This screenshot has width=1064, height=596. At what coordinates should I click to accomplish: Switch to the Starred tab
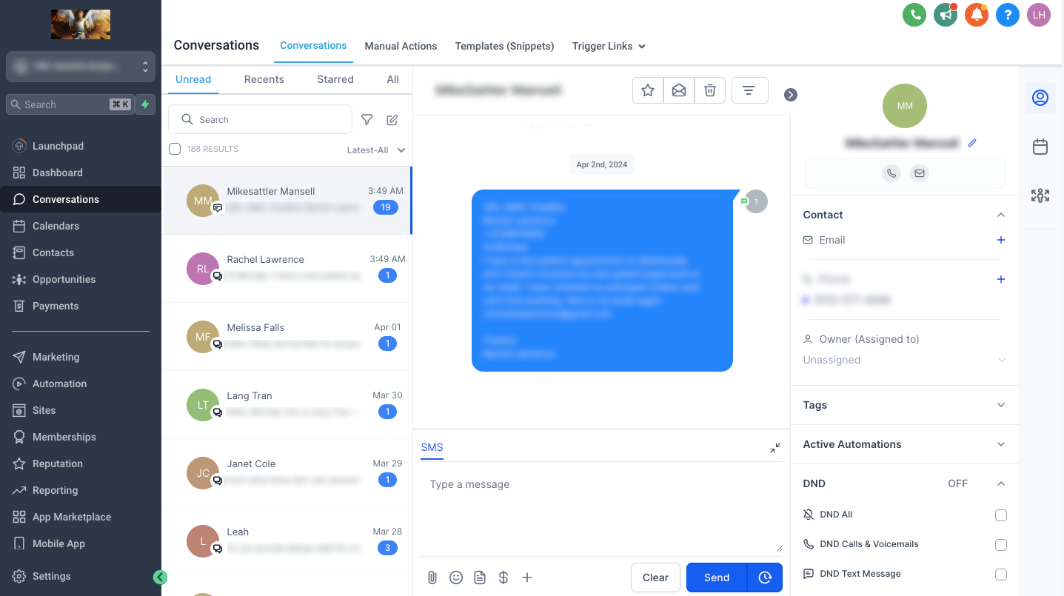[x=335, y=79]
